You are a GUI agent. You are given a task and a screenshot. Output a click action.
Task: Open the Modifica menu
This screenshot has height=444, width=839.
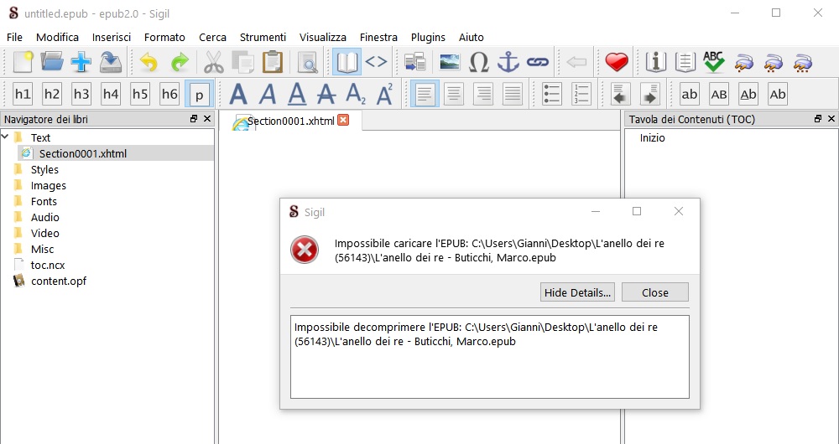point(57,38)
